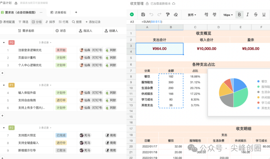
Task: Click the 页面设计重构 record name
Action: pos(27,58)
